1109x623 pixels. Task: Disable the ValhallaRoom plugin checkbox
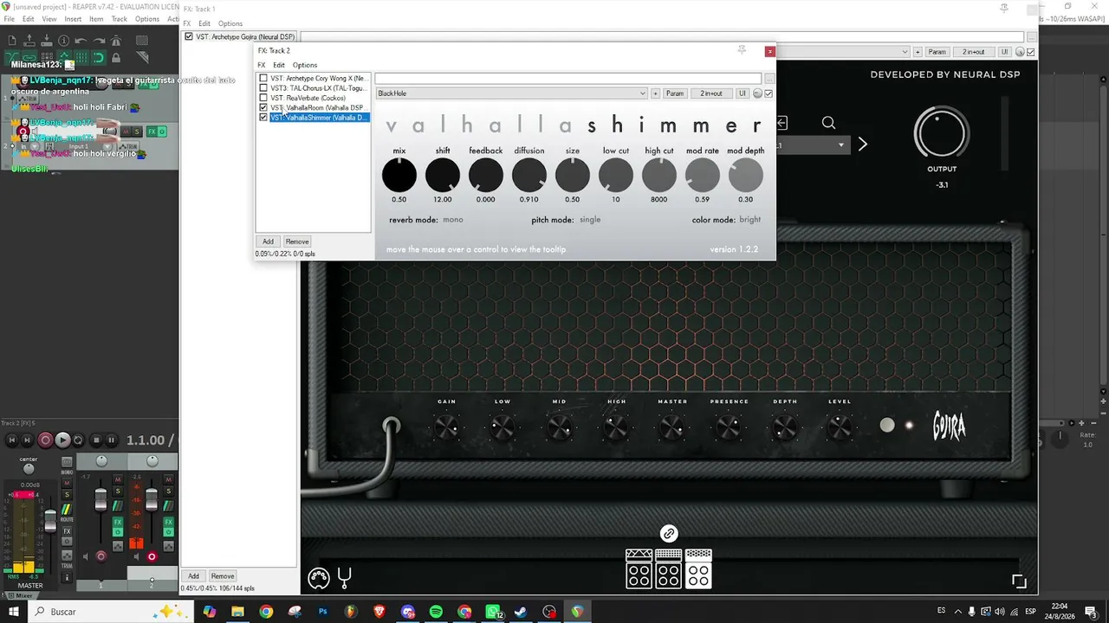[263, 107]
